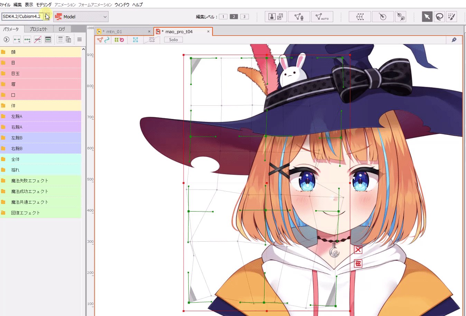Viewport: 466px width, 316px height.
Task: Click the automatic mesh generation icon
Action: [322, 16]
